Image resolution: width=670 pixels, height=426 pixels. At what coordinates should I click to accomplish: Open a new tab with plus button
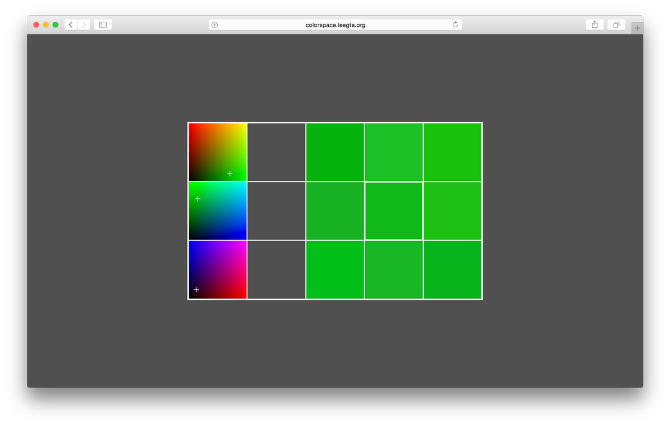click(x=637, y=28)
